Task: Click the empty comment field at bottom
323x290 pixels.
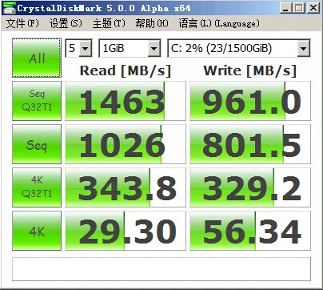Action: click(x=161, y=269)
